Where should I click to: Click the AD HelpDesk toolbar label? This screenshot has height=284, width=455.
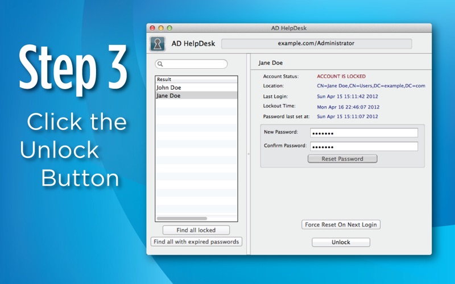tap(193, 44)
